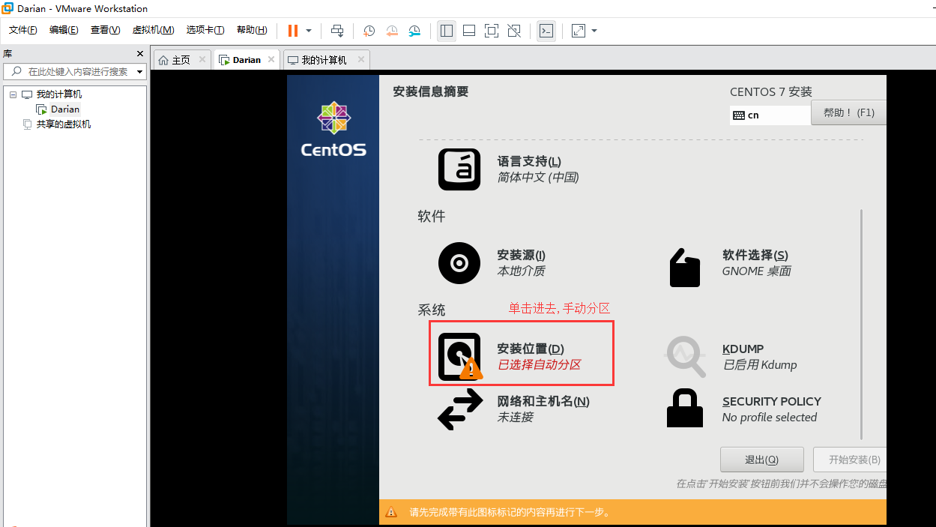Close the 库 library panel
The width and height of the screenshot is (936, 527).
[139, 54]
